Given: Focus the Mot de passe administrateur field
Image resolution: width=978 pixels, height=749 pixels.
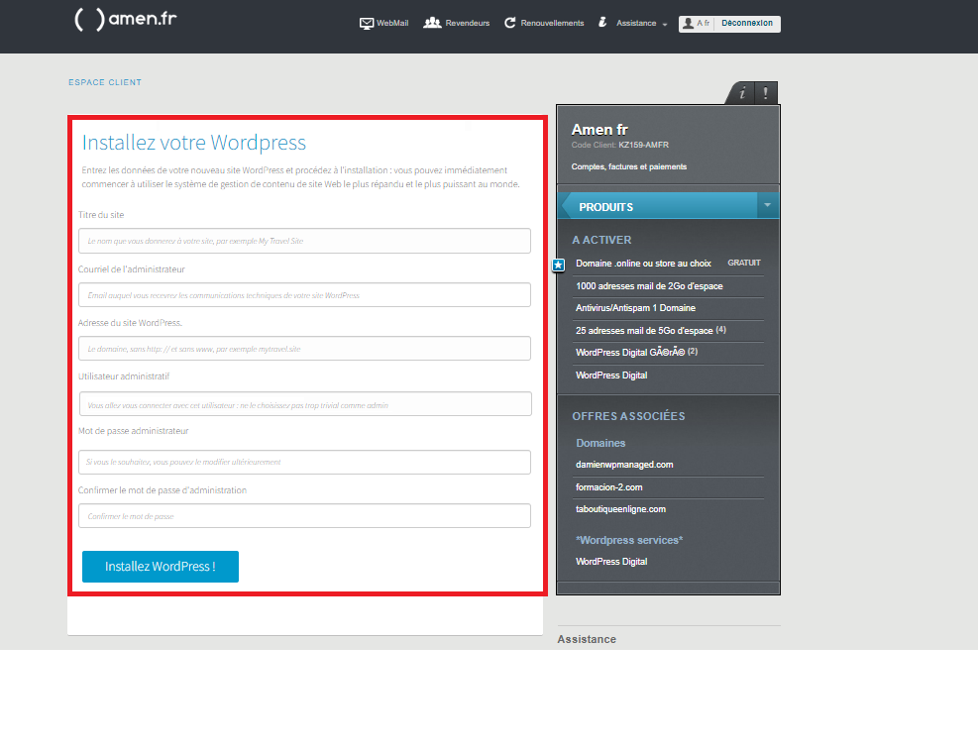Looking at the screenshot, I should point(304,462).
